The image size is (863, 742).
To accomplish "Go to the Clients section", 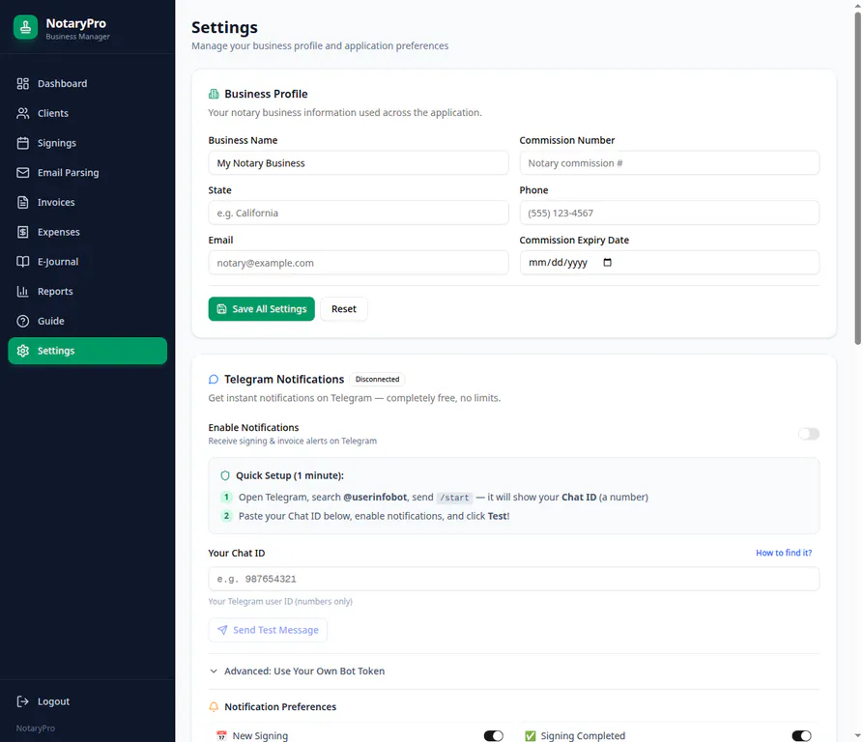I will point(88,113).
